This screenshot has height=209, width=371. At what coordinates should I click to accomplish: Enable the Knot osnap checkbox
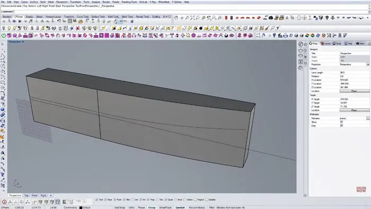pos(175,200)
